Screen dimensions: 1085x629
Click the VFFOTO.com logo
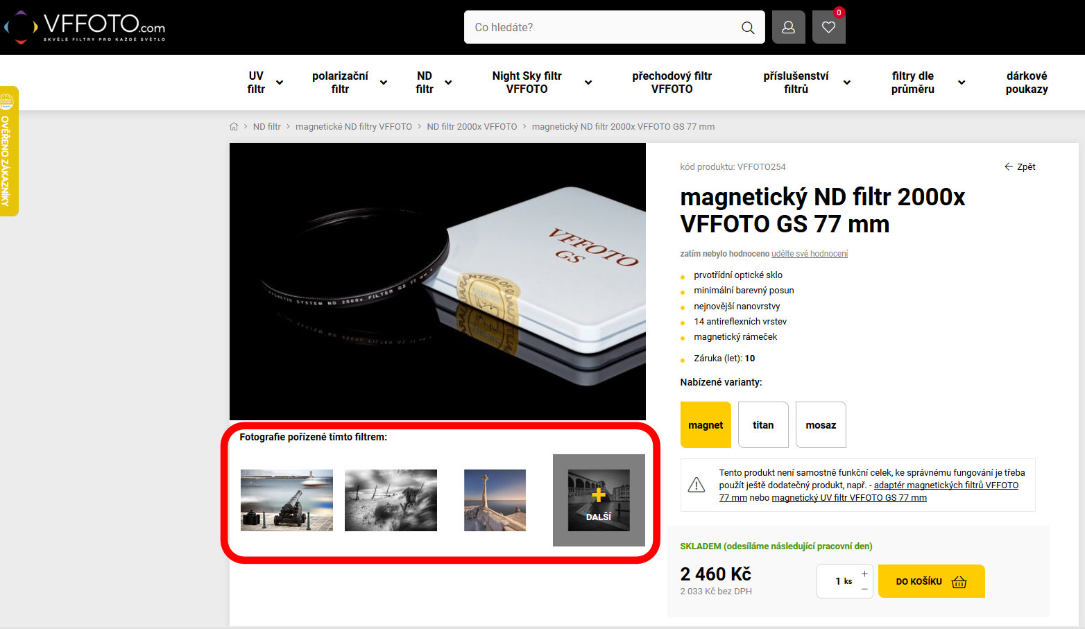(85, 27)
